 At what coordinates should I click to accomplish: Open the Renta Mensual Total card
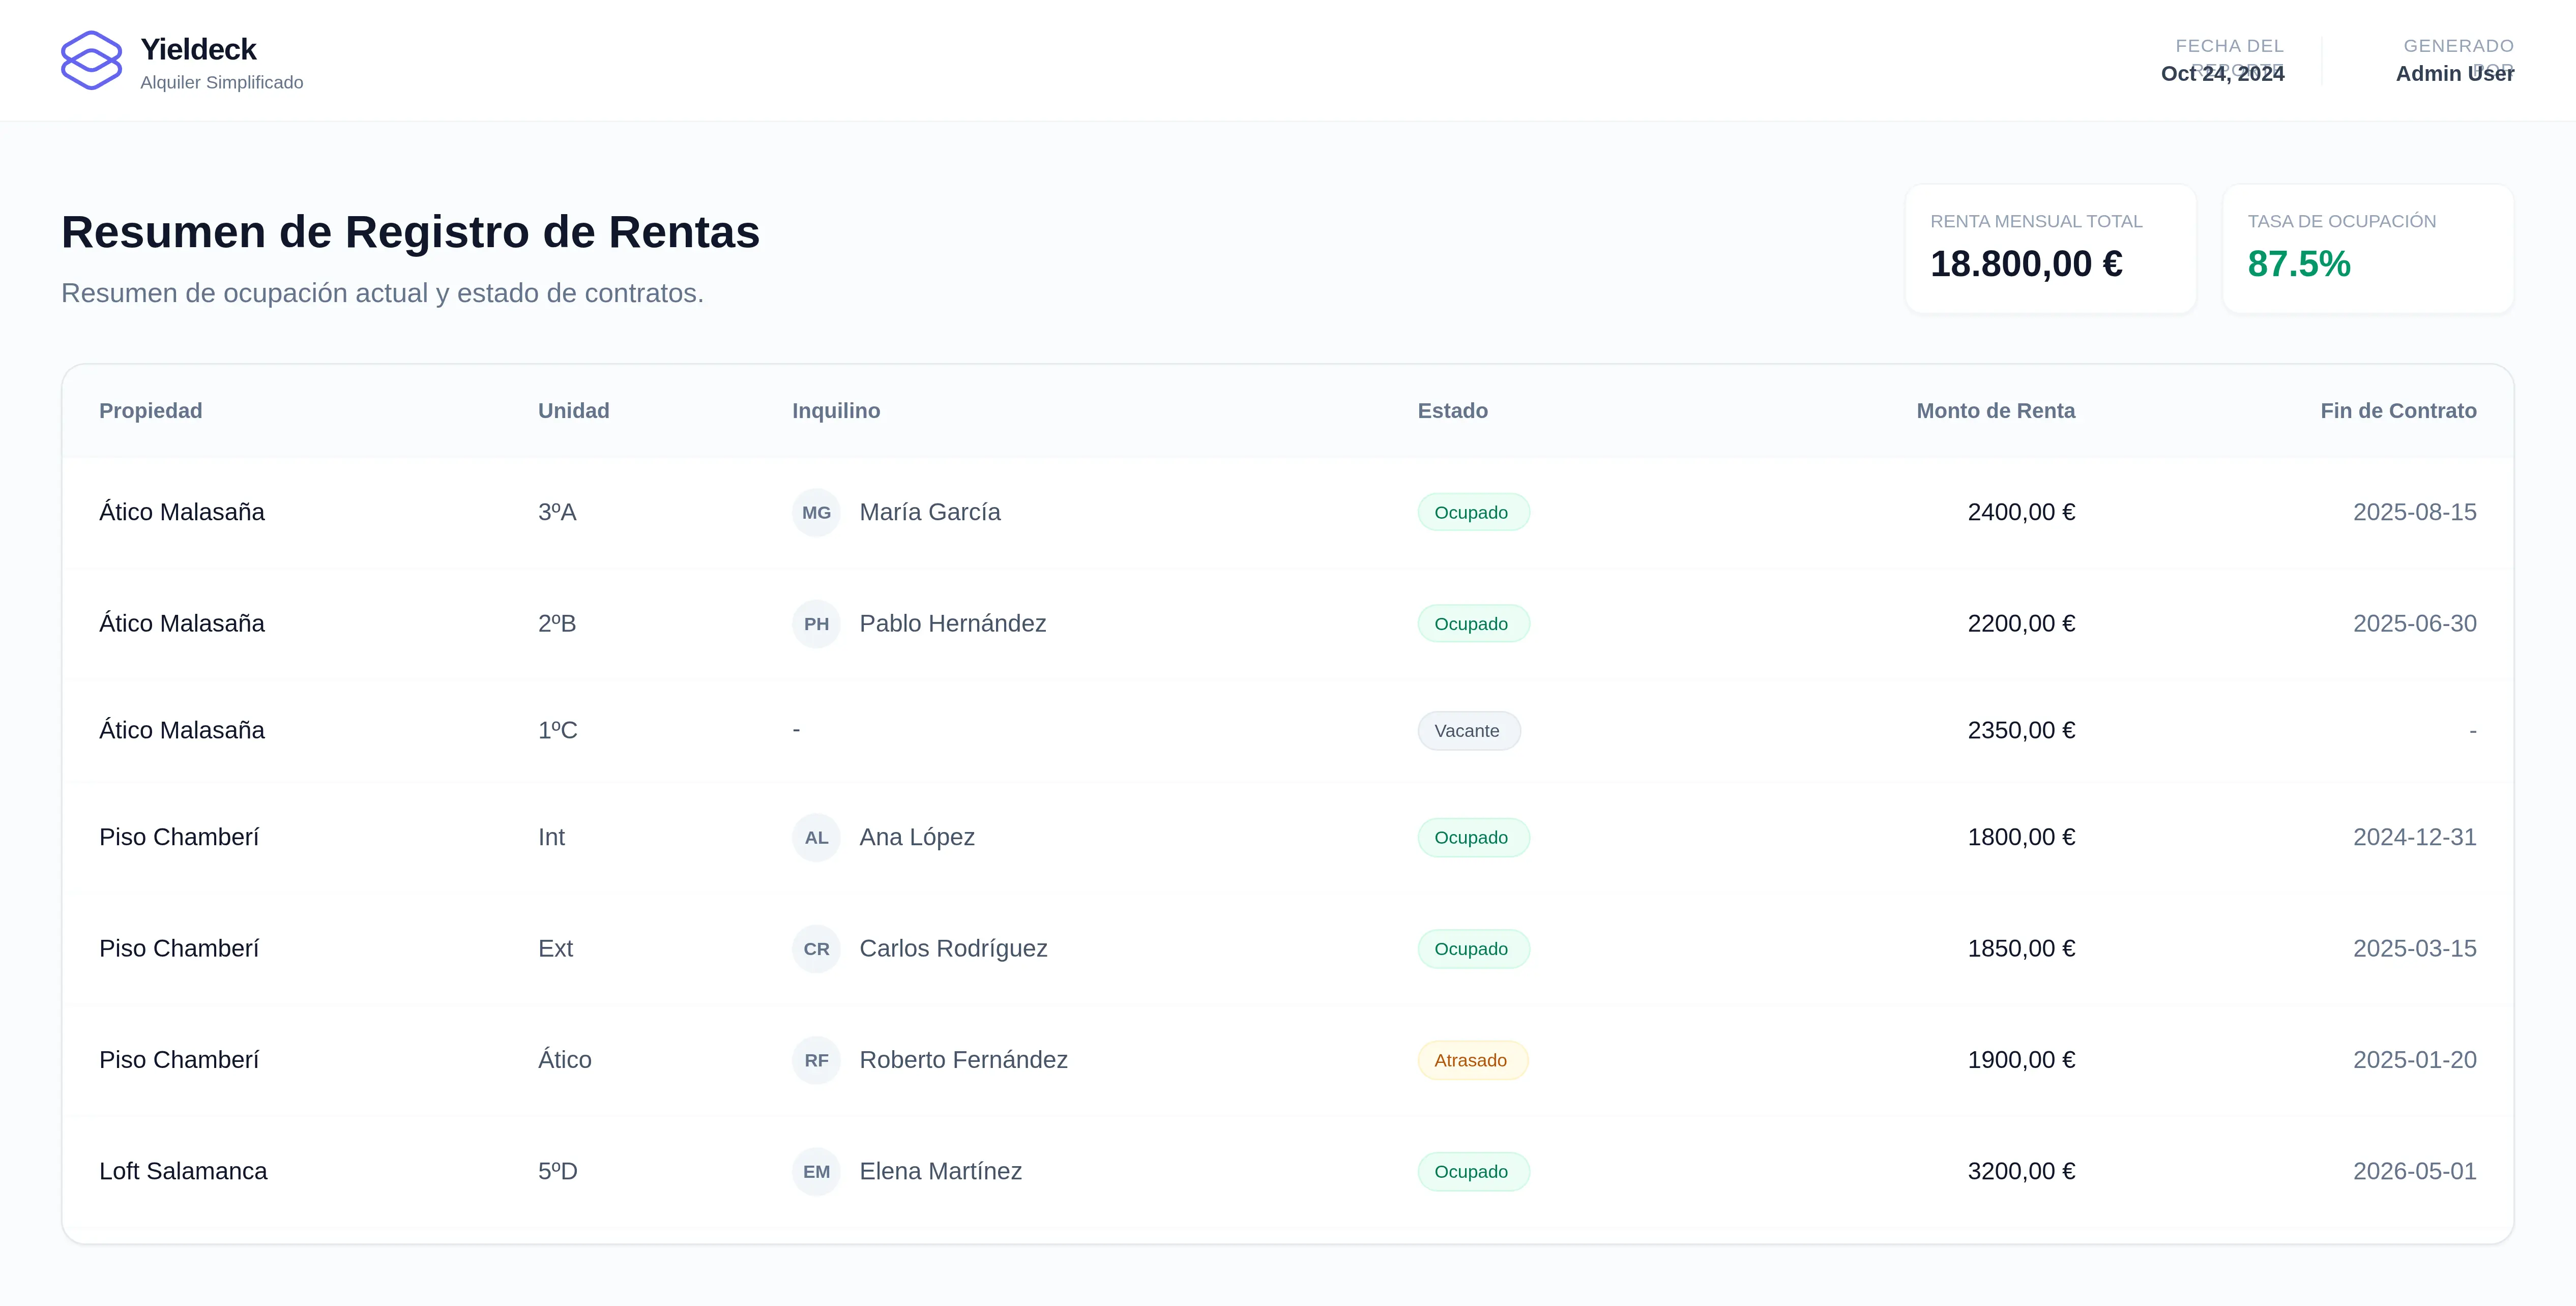click(2050, 248)
